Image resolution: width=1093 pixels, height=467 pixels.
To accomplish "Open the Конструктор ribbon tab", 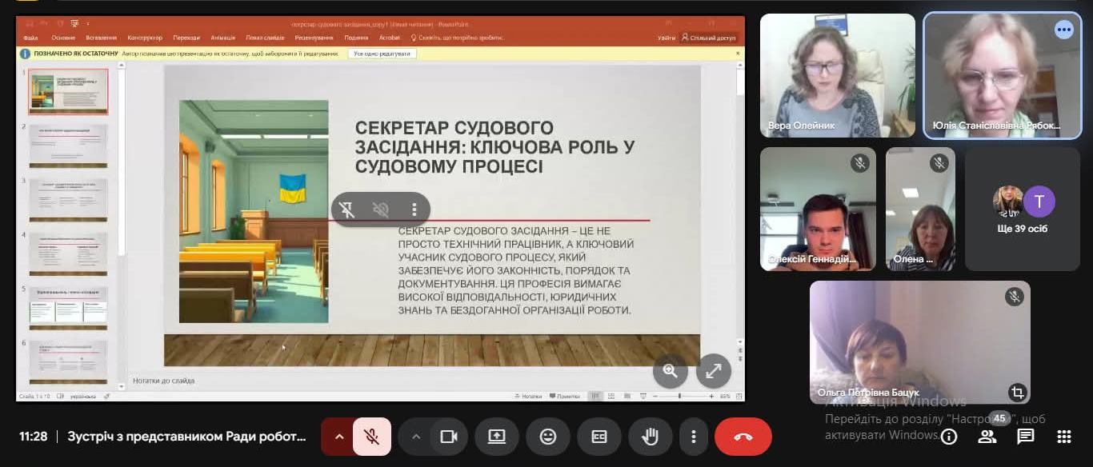I will 145,38.
